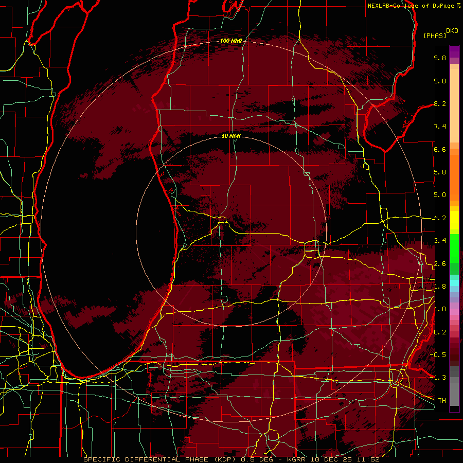Click the 0.2 value on color scale
463x463 pixels.
coord(440,332)
